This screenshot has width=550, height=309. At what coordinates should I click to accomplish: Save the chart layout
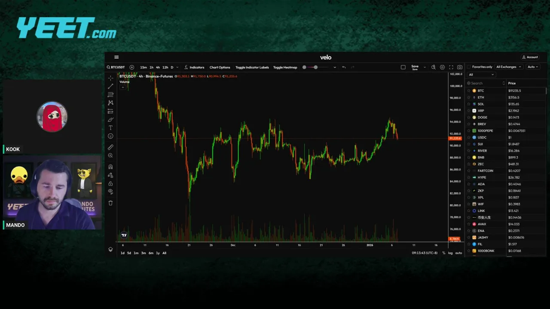[x=415, y=67]
